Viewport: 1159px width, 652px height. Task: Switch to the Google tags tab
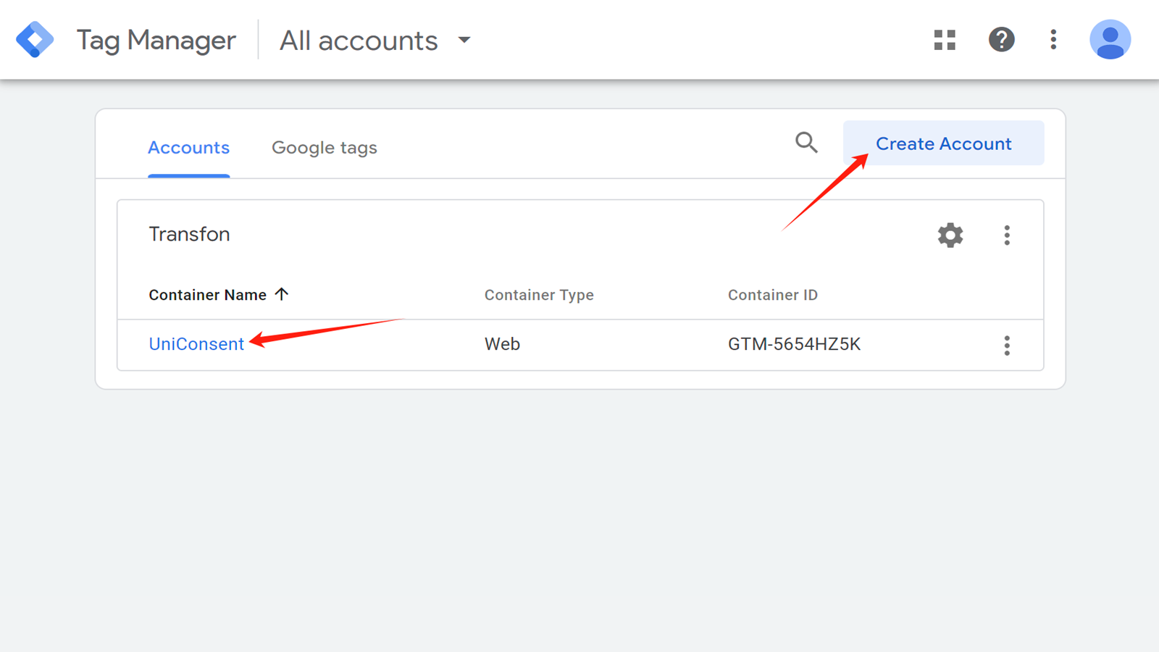[324, 148]
